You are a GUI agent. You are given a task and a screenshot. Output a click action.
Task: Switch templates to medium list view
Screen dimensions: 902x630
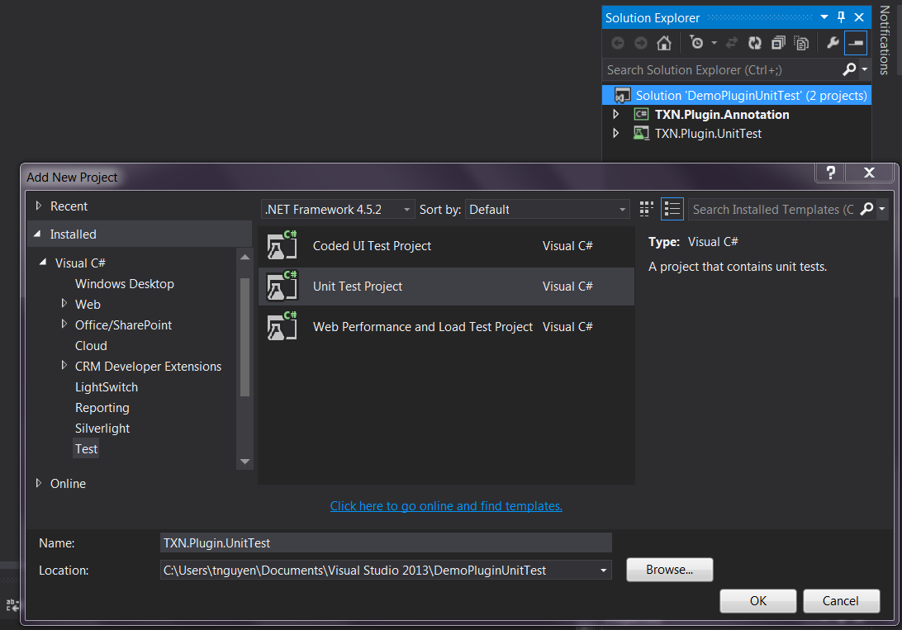(x=672, y=209)
